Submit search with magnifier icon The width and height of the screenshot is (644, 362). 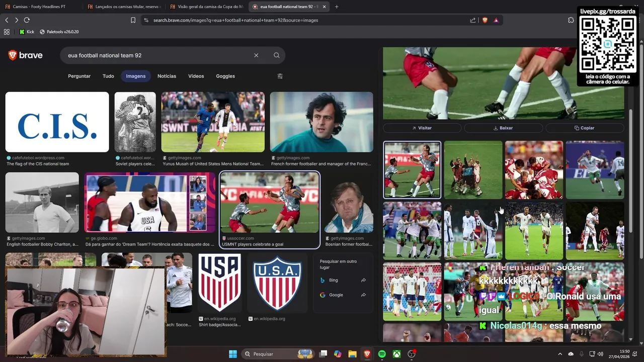276,55
